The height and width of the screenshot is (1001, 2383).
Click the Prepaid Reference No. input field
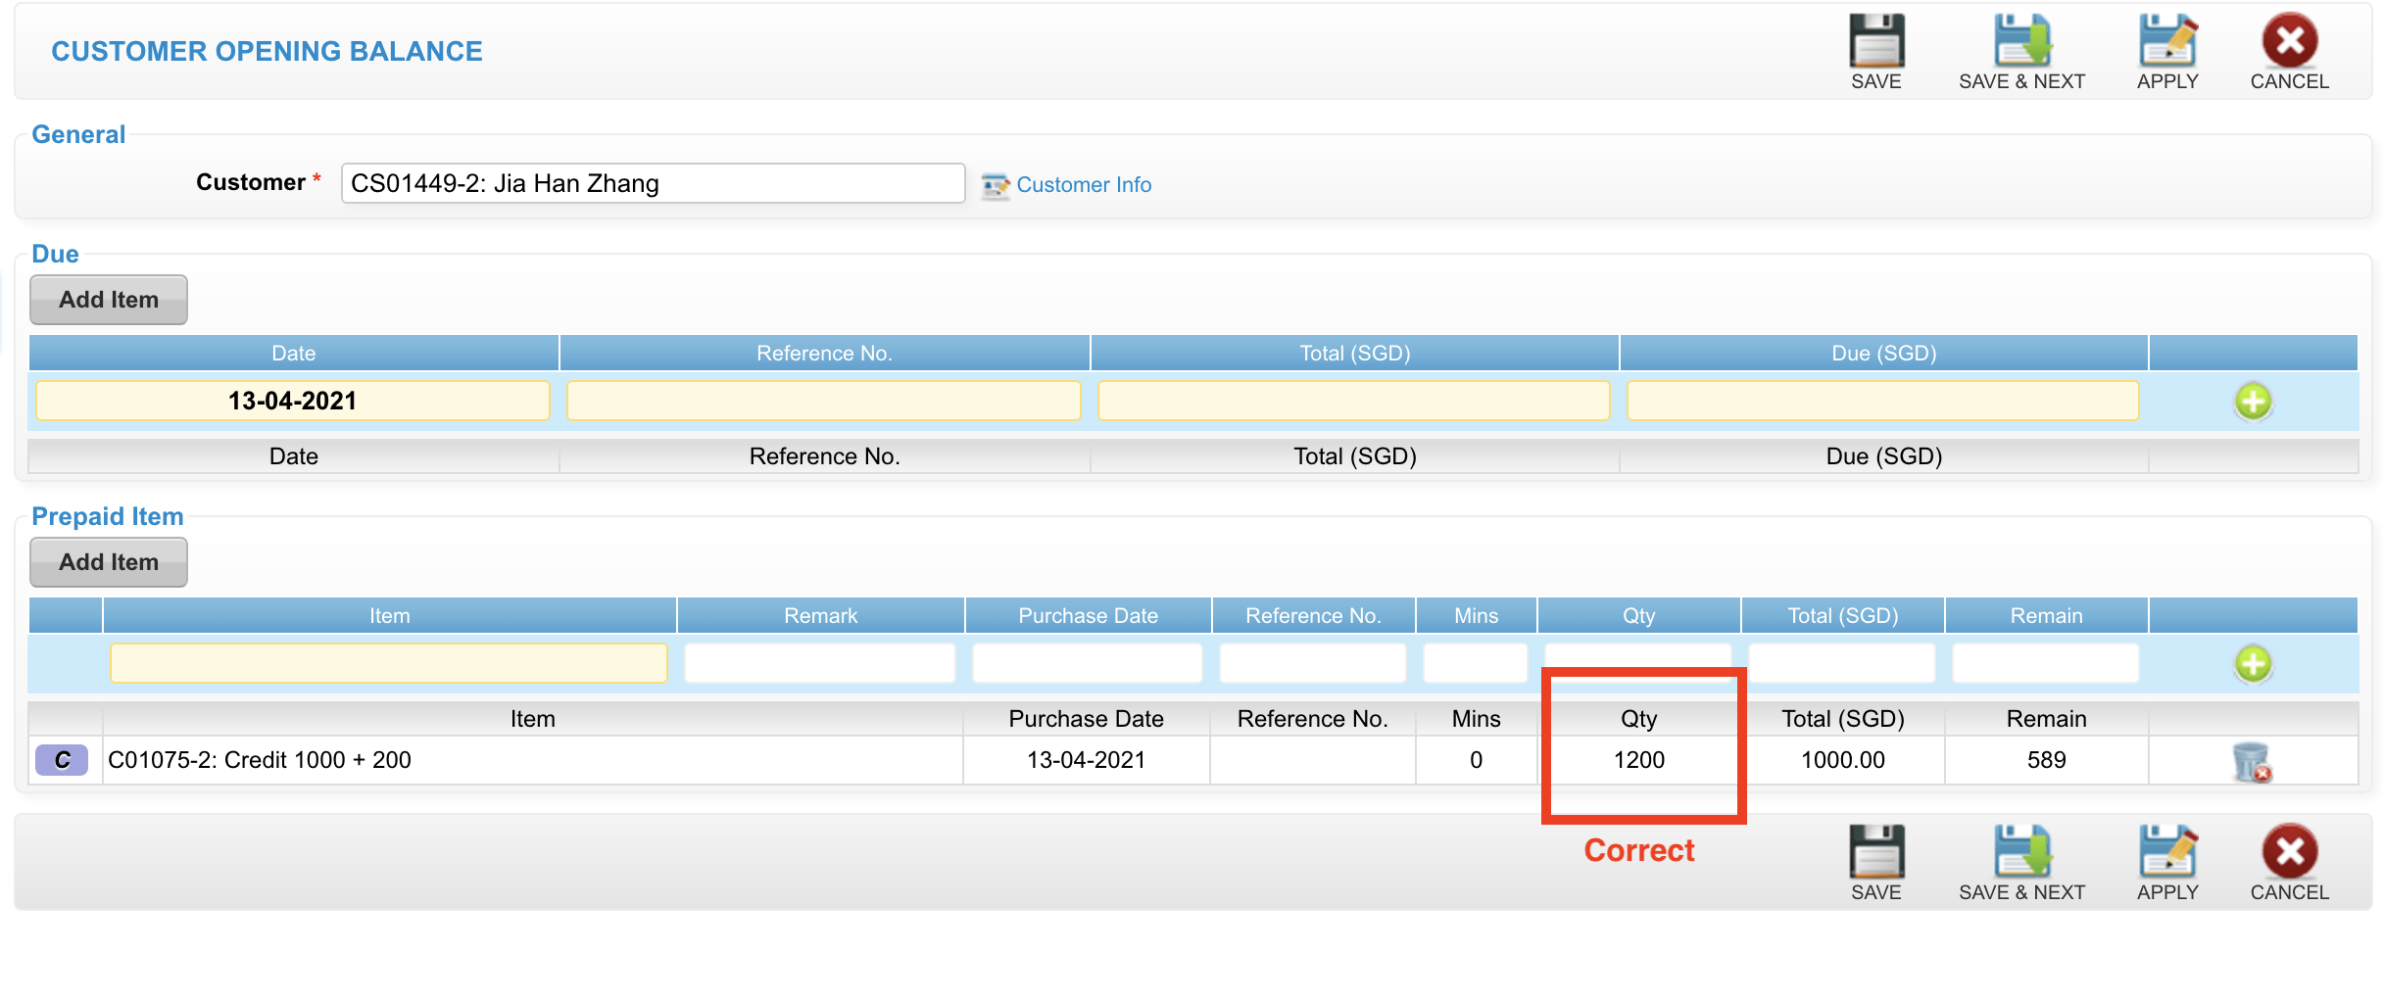click(x=1313, y=663)
